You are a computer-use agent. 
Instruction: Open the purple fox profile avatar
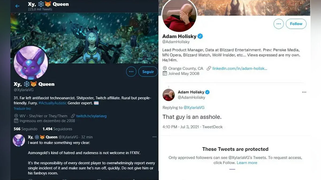click(31, 63)
